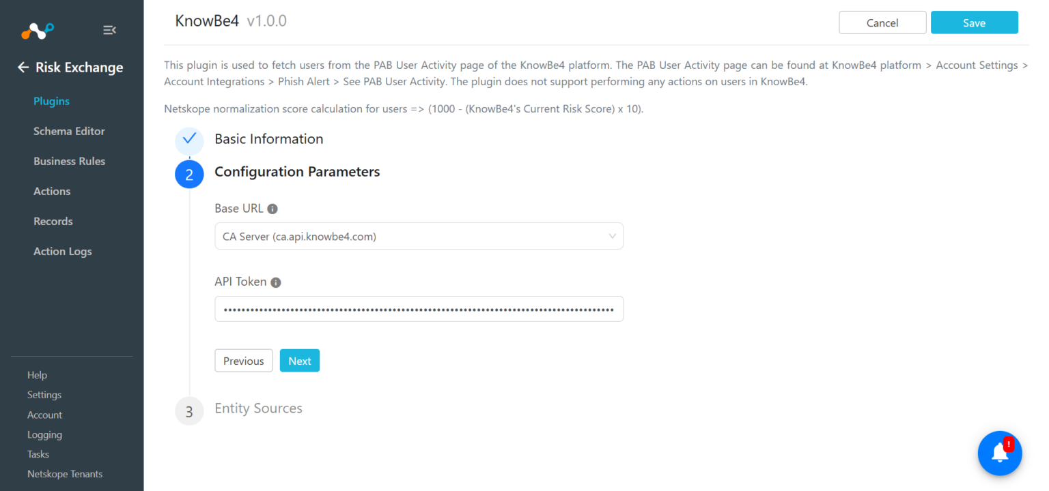Click the back arrow next to Risk Exchange
The width and height of the screenshot is (1049, 491).
click(x=23, y=68)
